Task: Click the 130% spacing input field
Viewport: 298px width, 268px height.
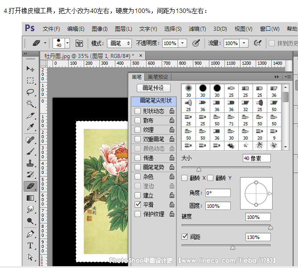Action: [258, 237]
